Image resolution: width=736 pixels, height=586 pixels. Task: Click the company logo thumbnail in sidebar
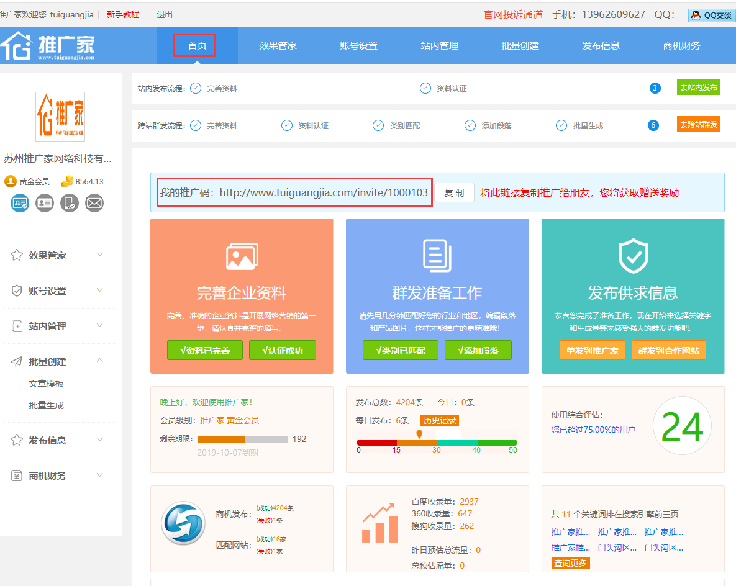coord(60,116)
